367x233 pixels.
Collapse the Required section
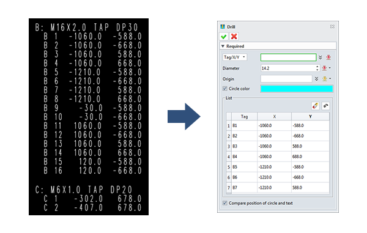[223, 46]
